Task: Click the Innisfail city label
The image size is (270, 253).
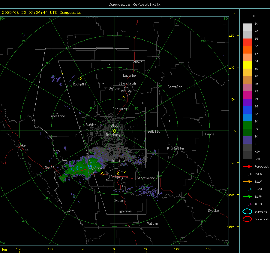Action: 121,109
